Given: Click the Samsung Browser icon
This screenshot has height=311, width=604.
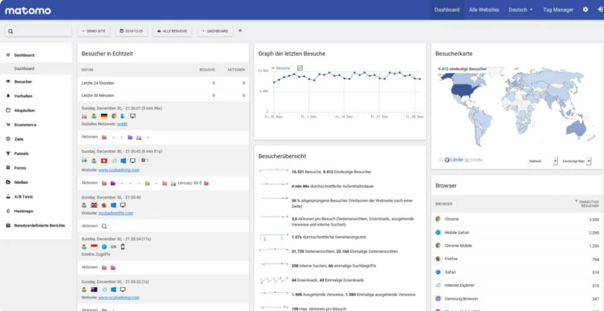Looking at the screenshot, I should 438,298.
